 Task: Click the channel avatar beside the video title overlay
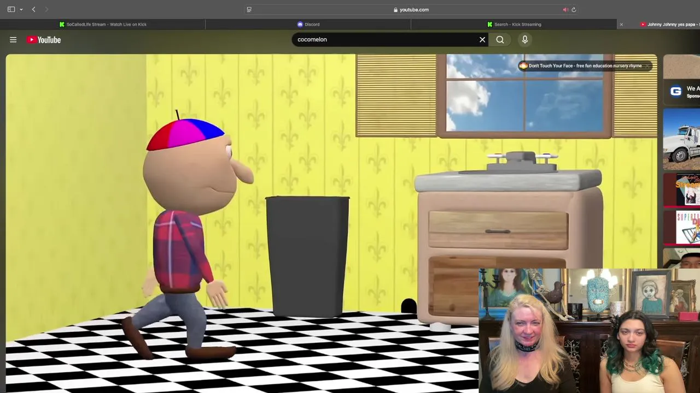click(523, 65)
